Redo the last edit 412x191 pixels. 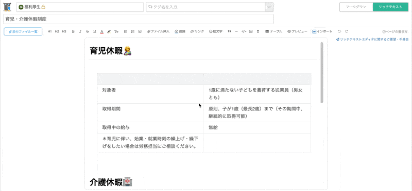[x=347, y=31]
